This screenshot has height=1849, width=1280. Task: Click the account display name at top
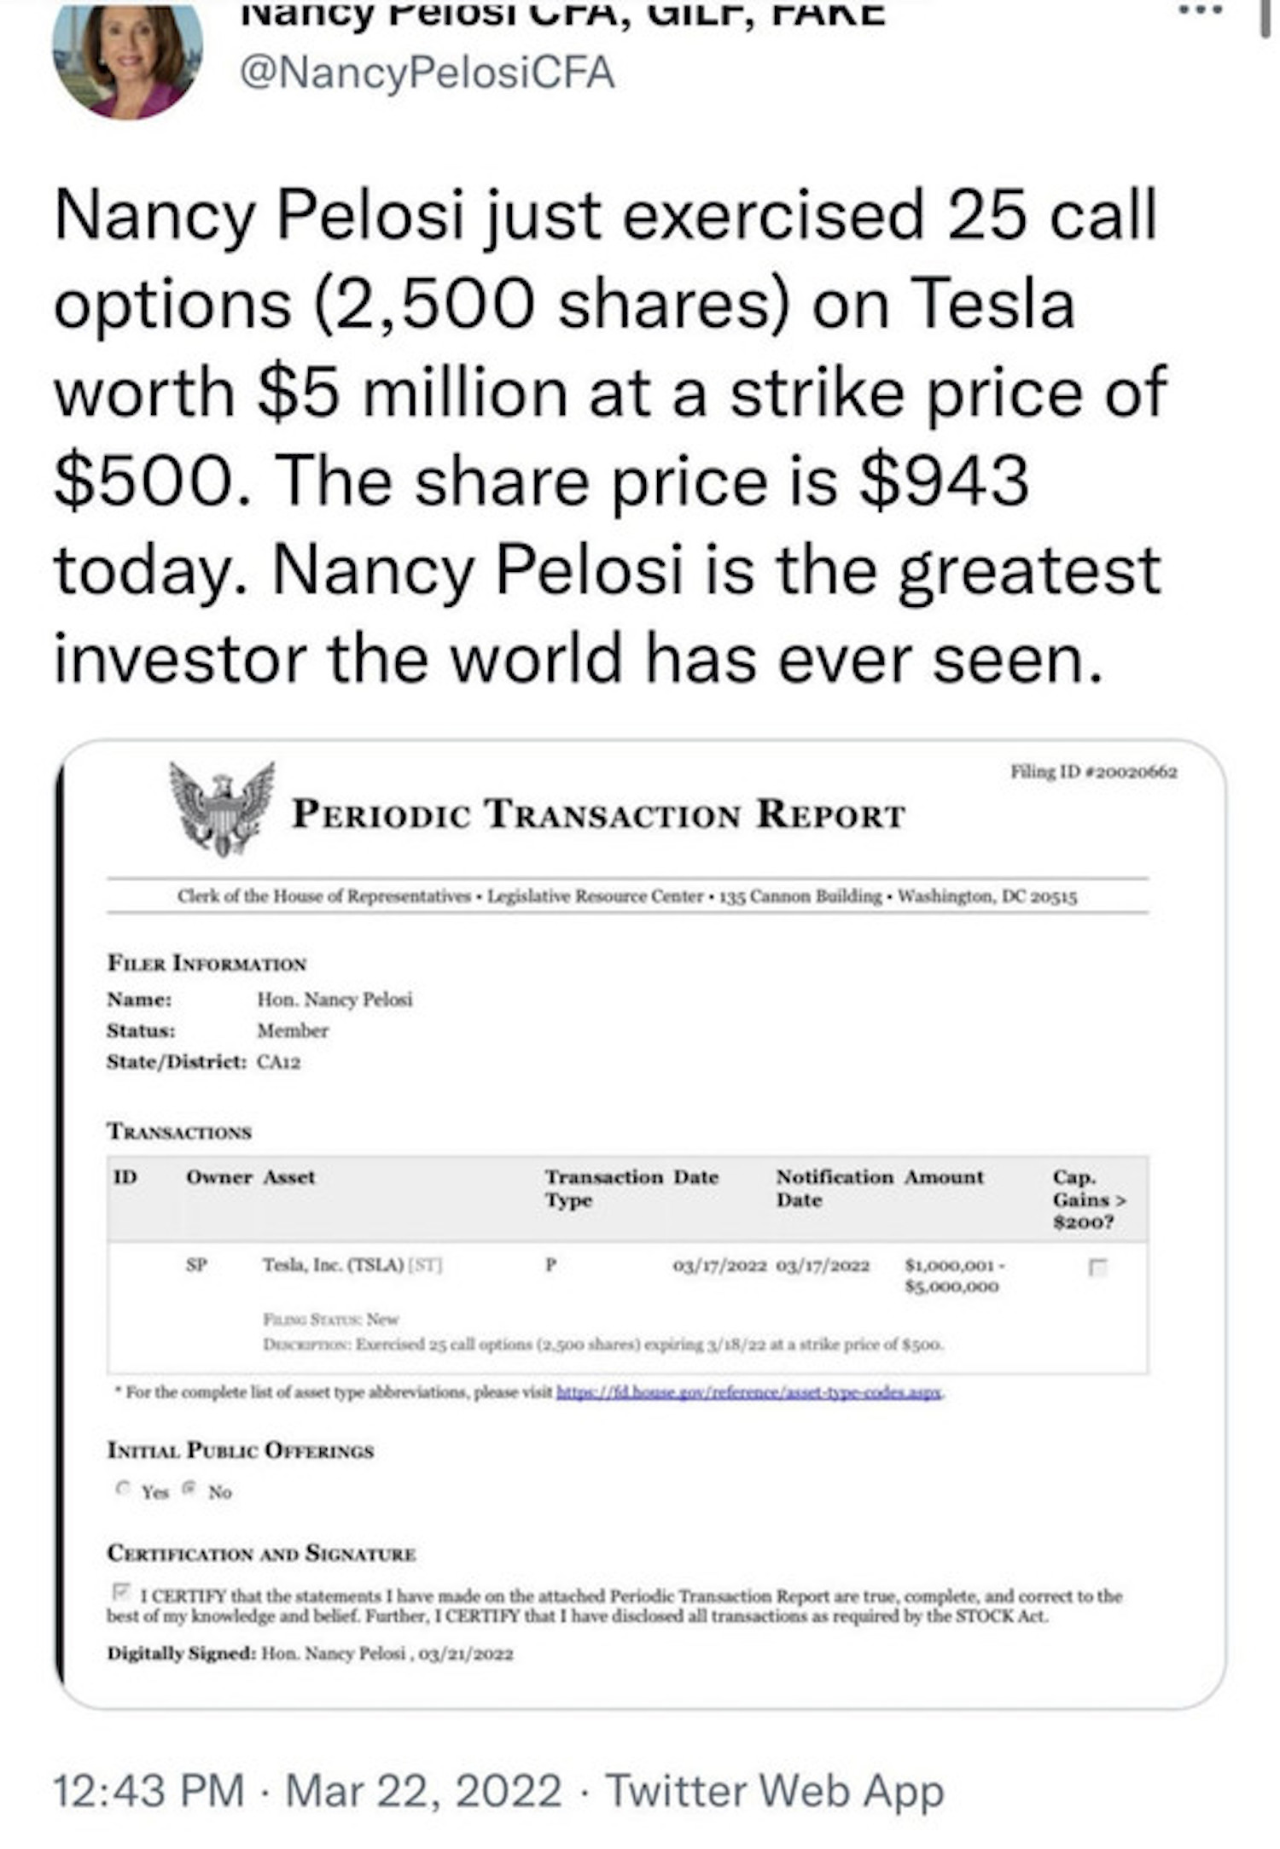tap(563, 14)
